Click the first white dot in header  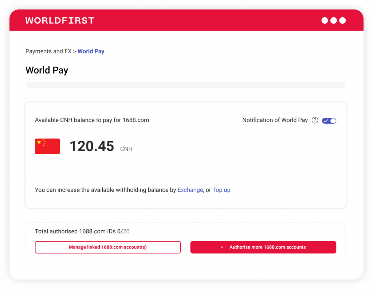tap(325, 20)
